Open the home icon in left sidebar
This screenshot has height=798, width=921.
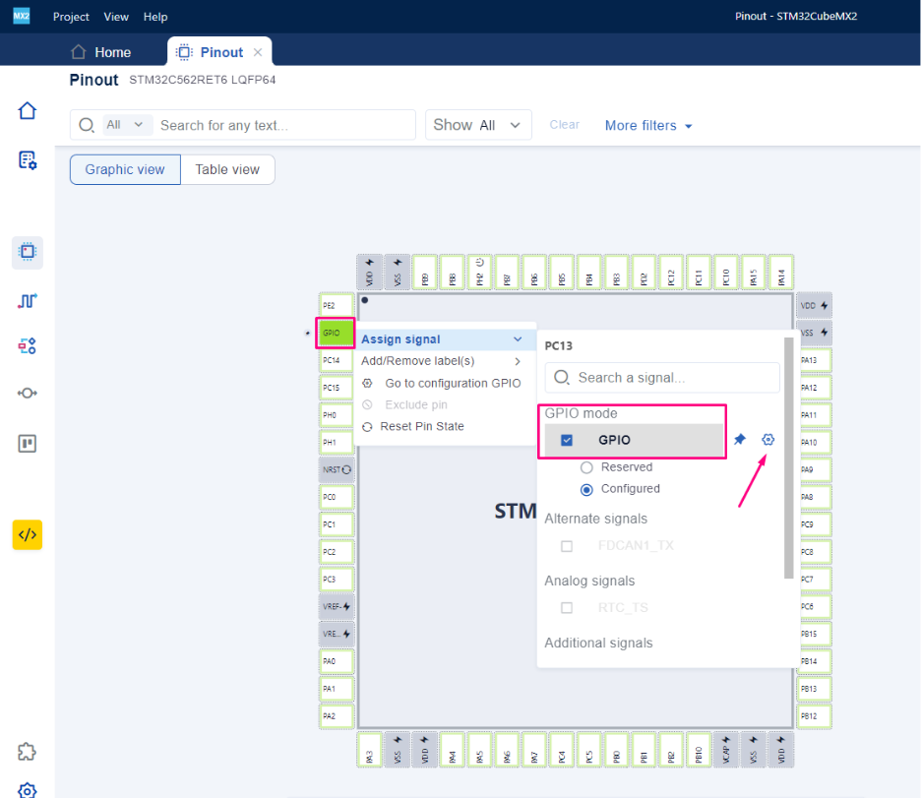click(x=27, y=110)
